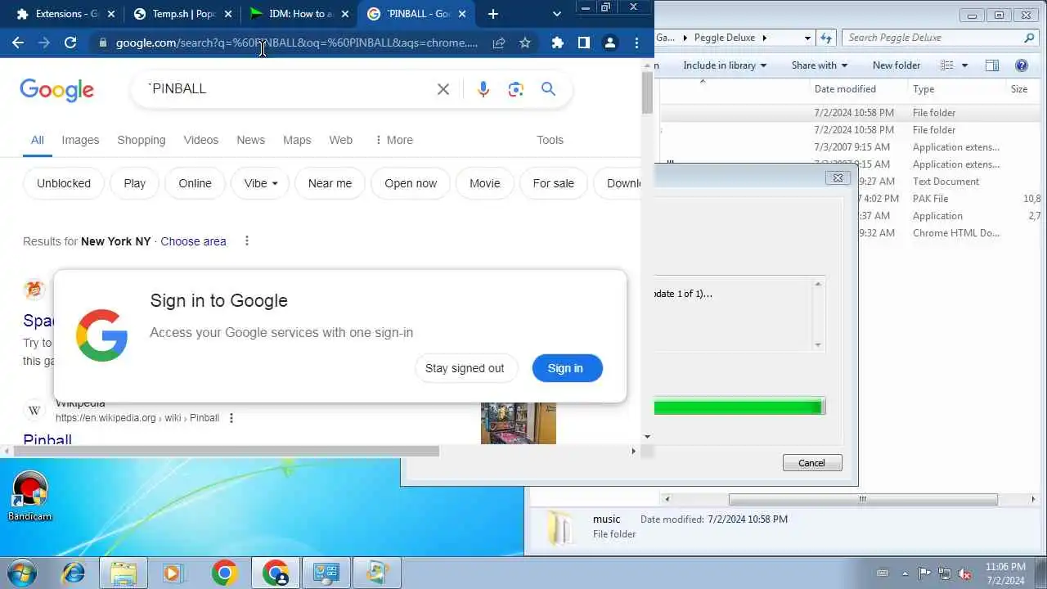
Task: Expand the address bar path dropdown
Action: click(807, 38)
